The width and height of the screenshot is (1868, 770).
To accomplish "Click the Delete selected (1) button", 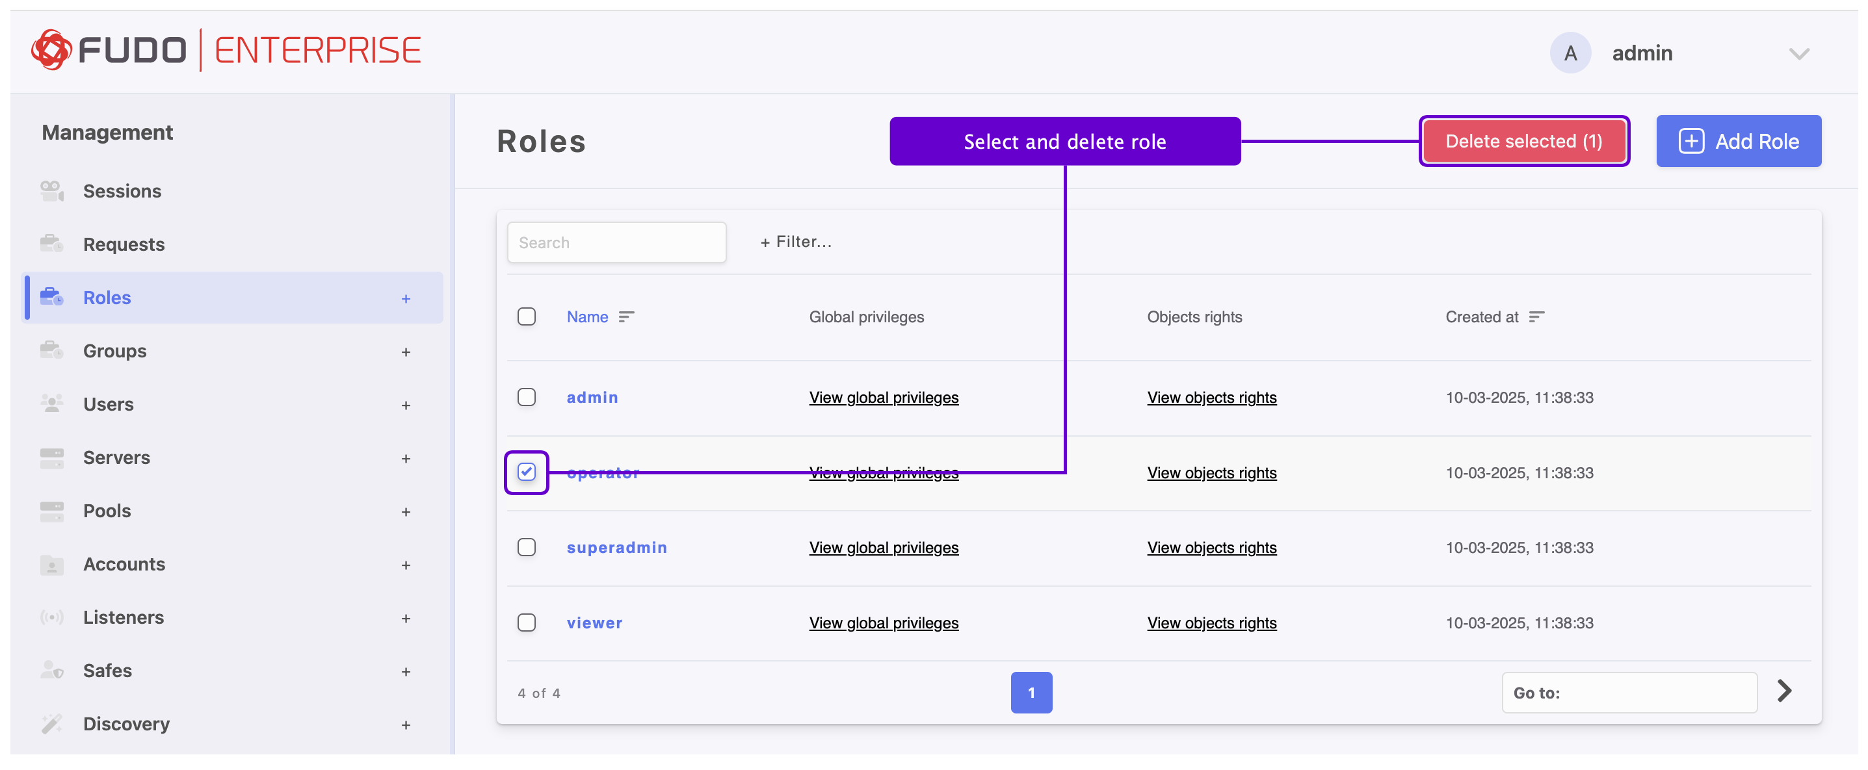I will pyautogui.click(x=1523, y=140).
